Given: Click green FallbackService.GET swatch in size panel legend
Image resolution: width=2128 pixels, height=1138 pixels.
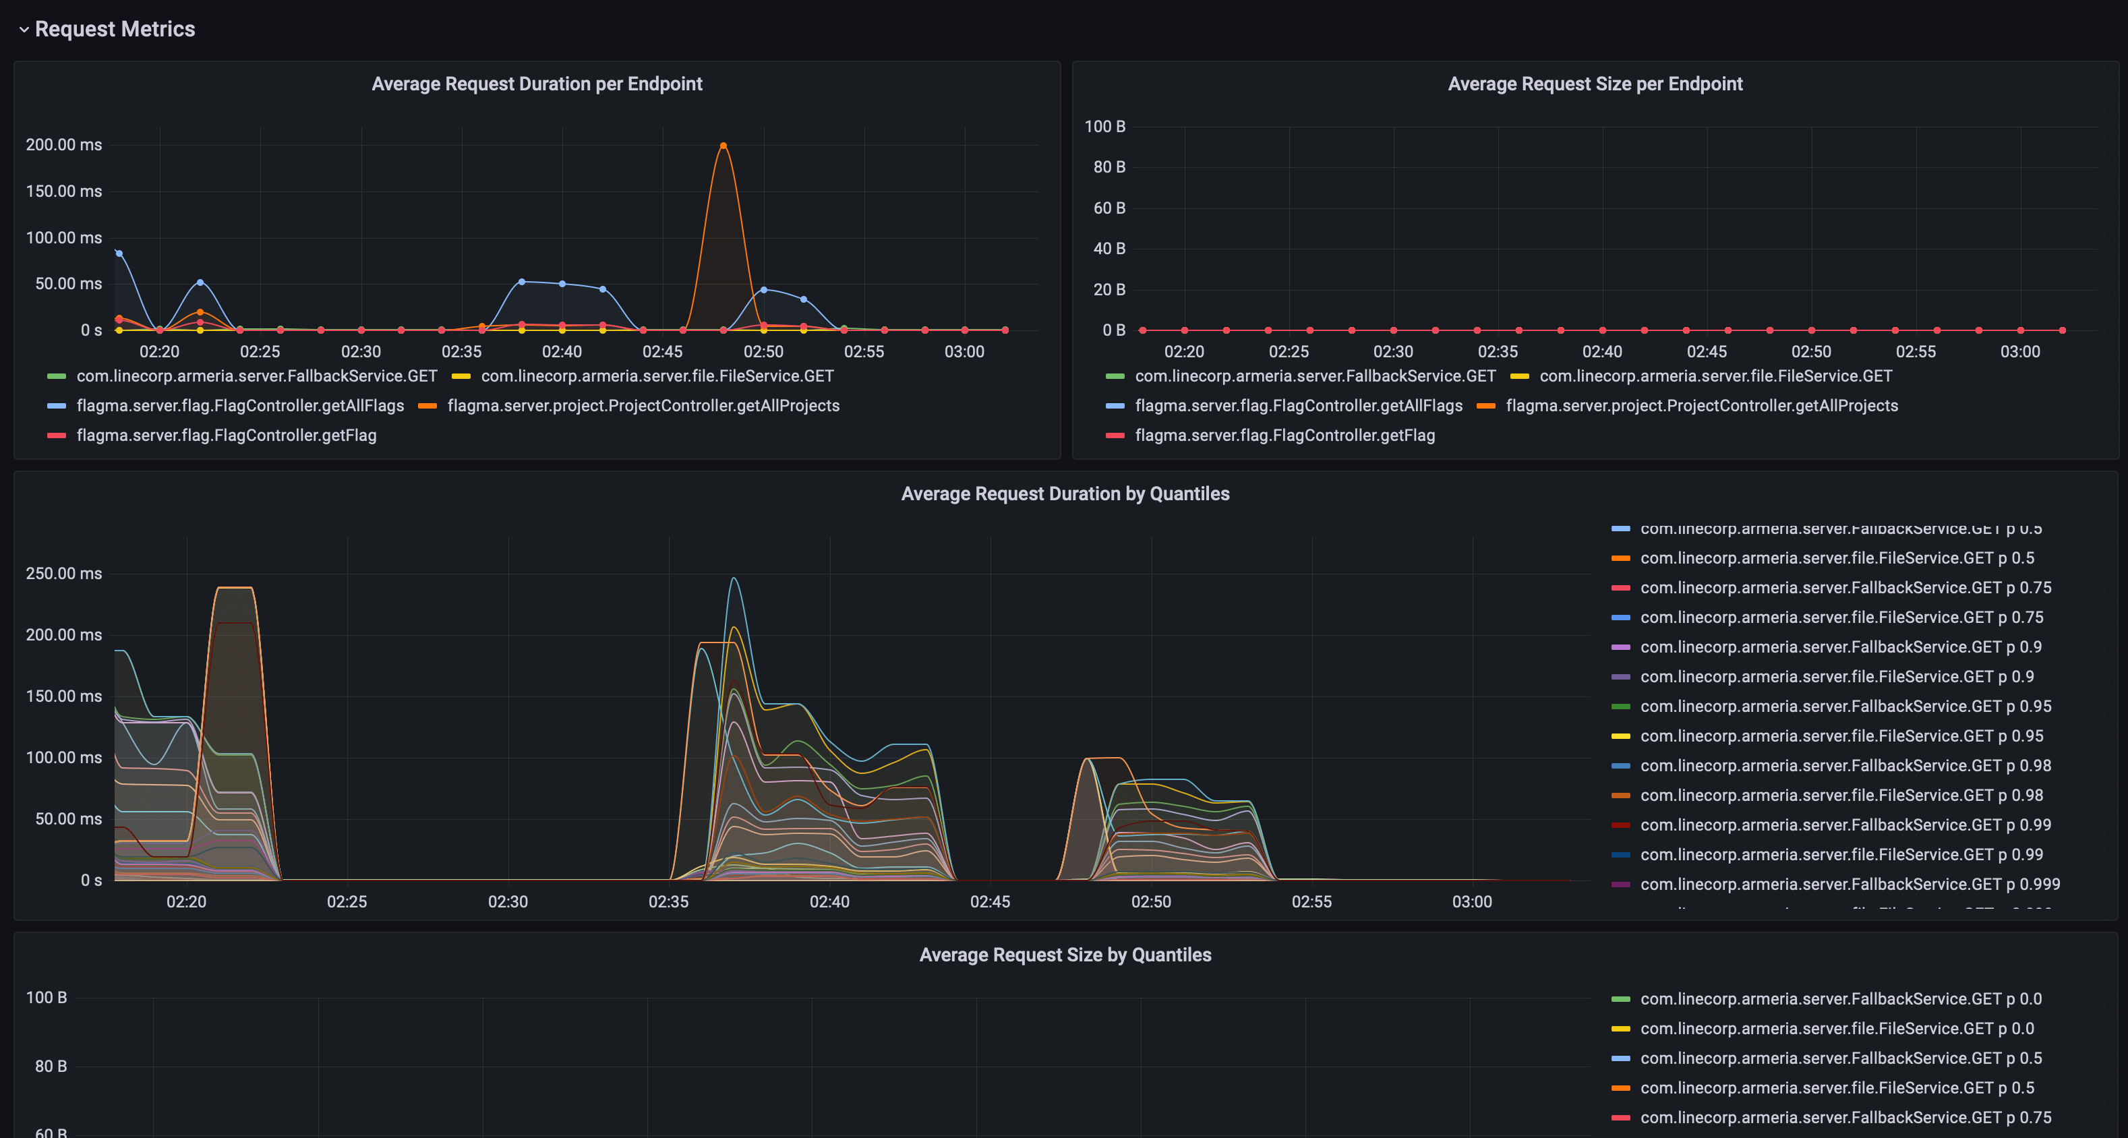Looking at the screenshot, I should click(1115, 376).
